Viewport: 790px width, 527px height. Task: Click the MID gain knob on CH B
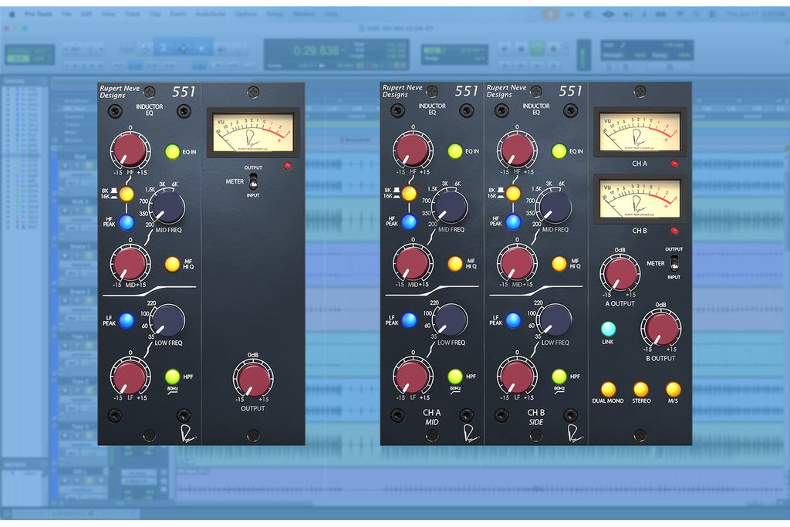pos(516,262)
